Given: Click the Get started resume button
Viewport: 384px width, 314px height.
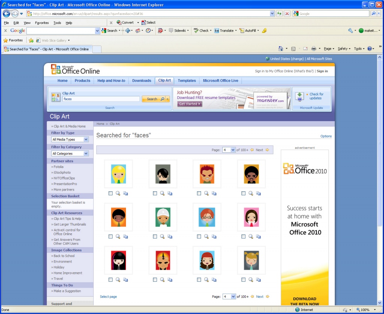Looking at the screenshot, I should [189, 104].
